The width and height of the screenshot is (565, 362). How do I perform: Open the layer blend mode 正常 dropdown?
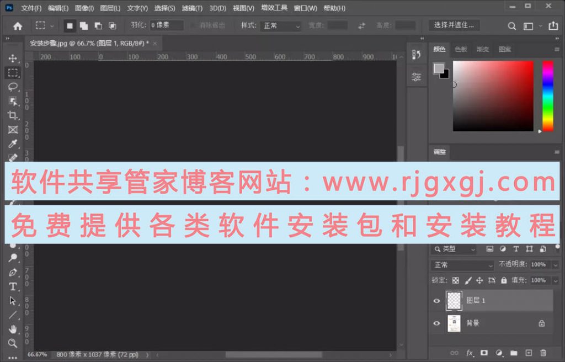[x=462, y=265]
